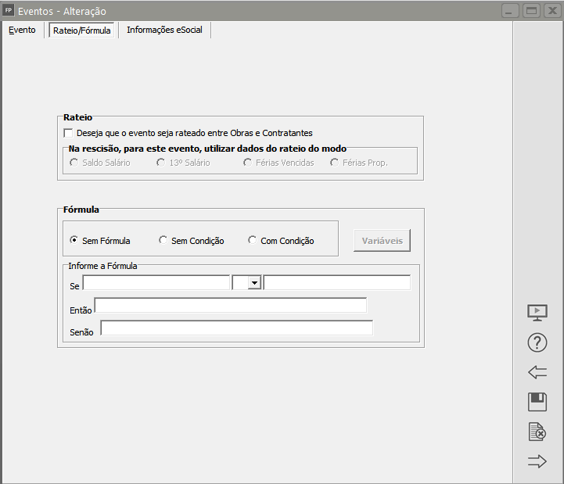Click the first Se condition input field
This screenshot has width=564, height=484.
tap(156, 283)
